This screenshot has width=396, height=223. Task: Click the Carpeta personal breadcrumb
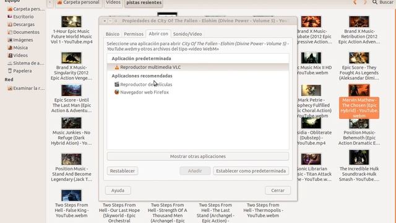click(79, 2)
